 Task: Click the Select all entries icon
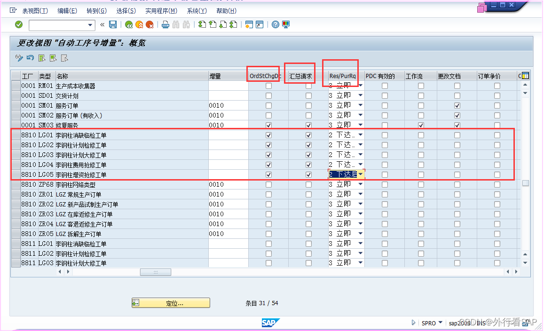tap(42, 58)
